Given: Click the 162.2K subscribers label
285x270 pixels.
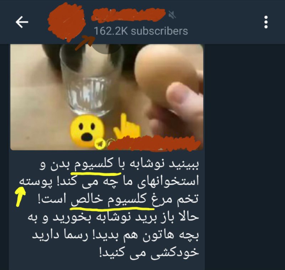Looking at the screenshot, I should pyautogui.click(x=141, y=31).
